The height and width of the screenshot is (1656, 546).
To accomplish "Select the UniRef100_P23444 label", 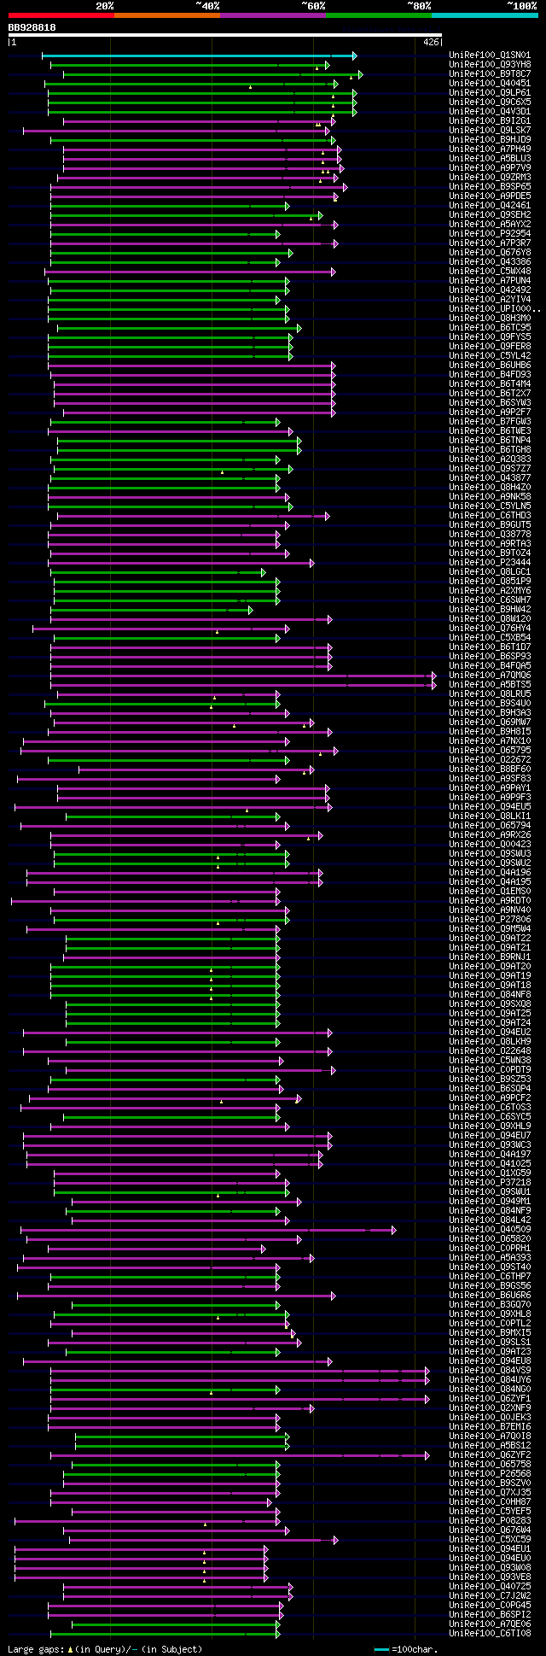I will [x=490, y=563].
